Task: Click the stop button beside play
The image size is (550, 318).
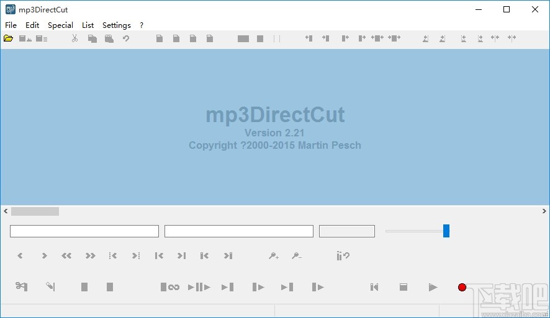Action: pyautogui.click(x=403, y=287)
